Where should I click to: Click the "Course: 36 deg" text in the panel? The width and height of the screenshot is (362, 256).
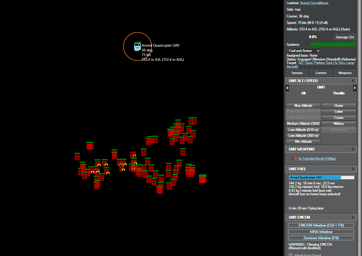(298, 16)
